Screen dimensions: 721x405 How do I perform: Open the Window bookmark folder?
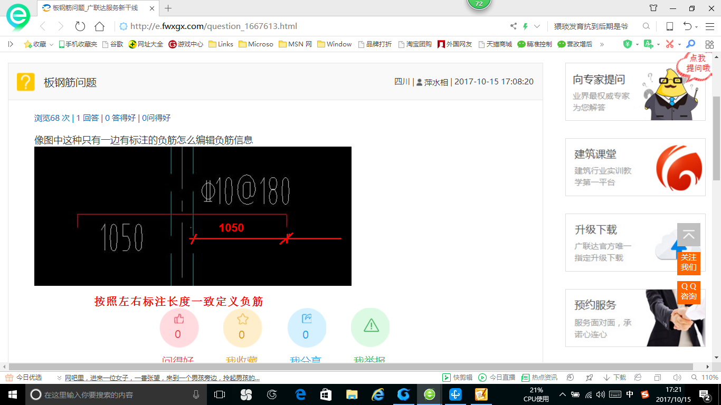335,44
